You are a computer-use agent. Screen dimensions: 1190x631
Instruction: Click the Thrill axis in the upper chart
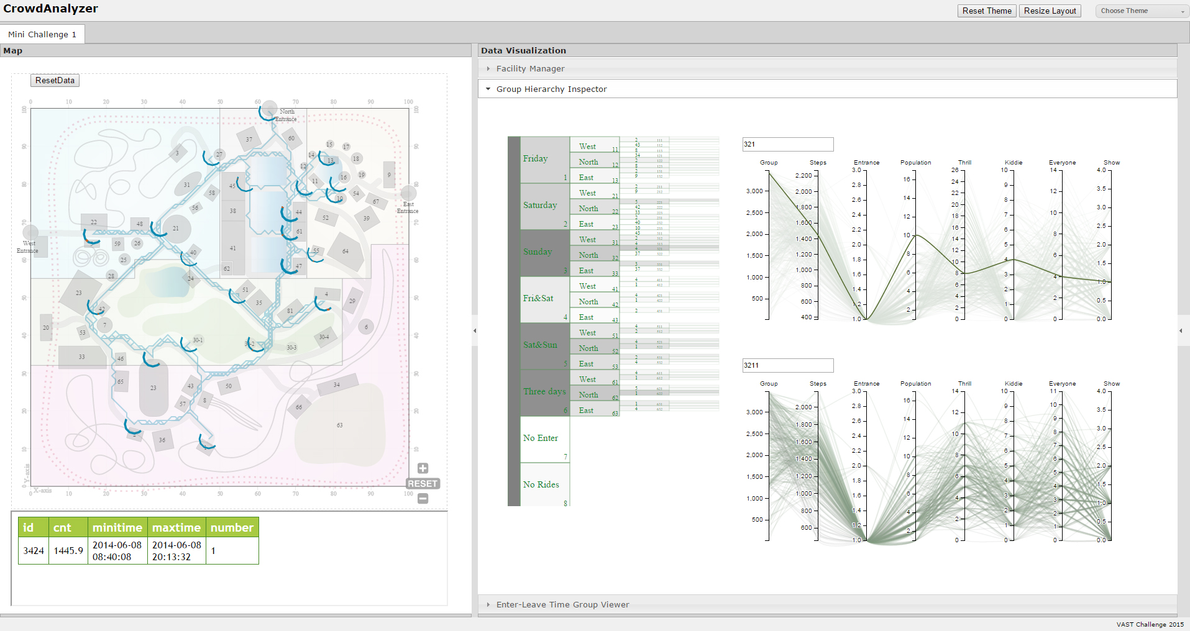964,243
